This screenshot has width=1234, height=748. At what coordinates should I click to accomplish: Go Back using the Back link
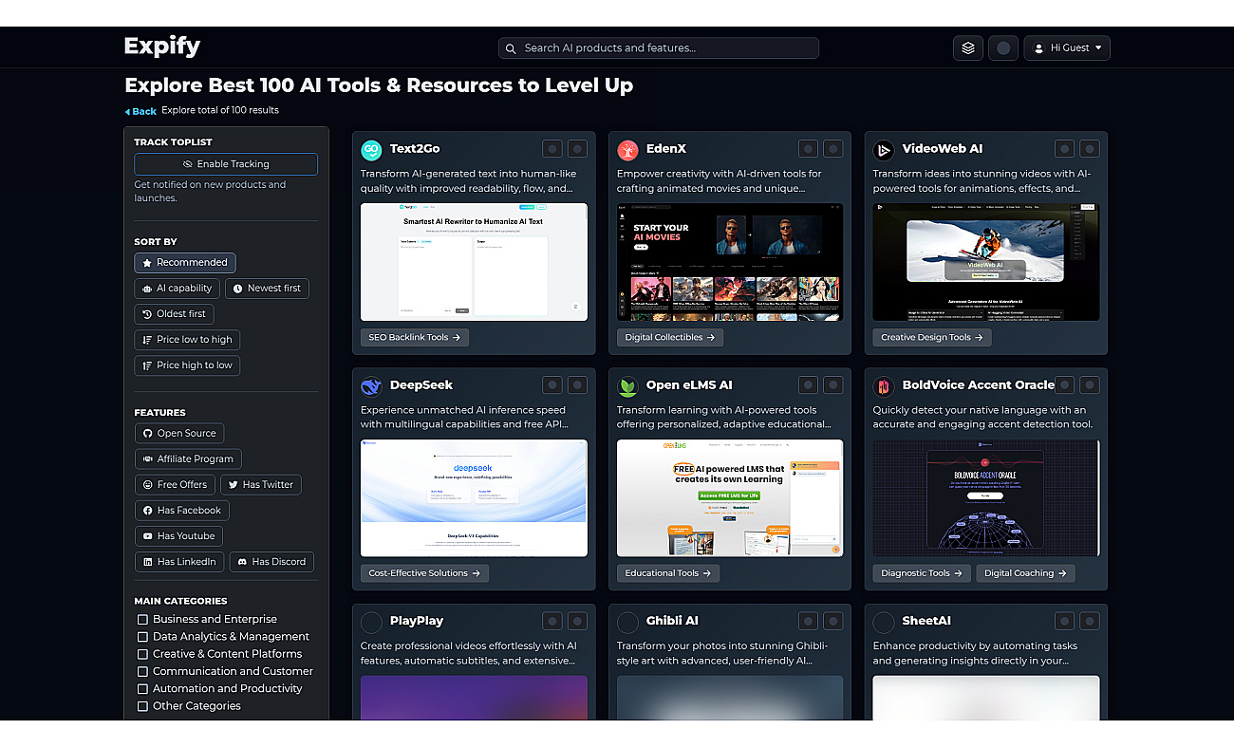tap(140, 111)
